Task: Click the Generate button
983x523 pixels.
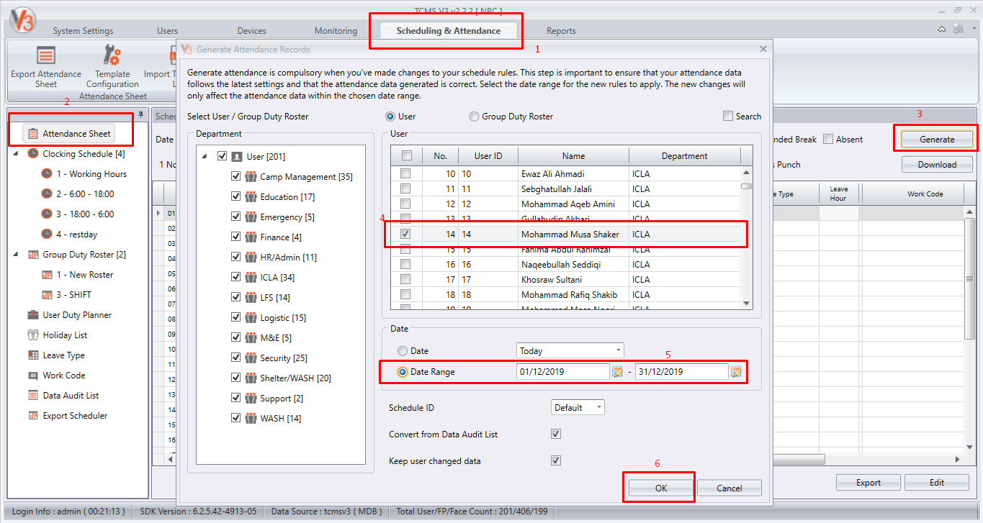Action: (x=937, y=140)
